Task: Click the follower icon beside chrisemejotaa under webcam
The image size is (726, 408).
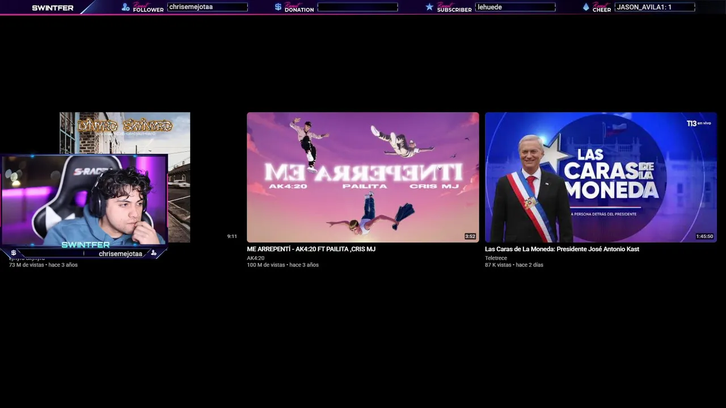Action: point(154,253)
